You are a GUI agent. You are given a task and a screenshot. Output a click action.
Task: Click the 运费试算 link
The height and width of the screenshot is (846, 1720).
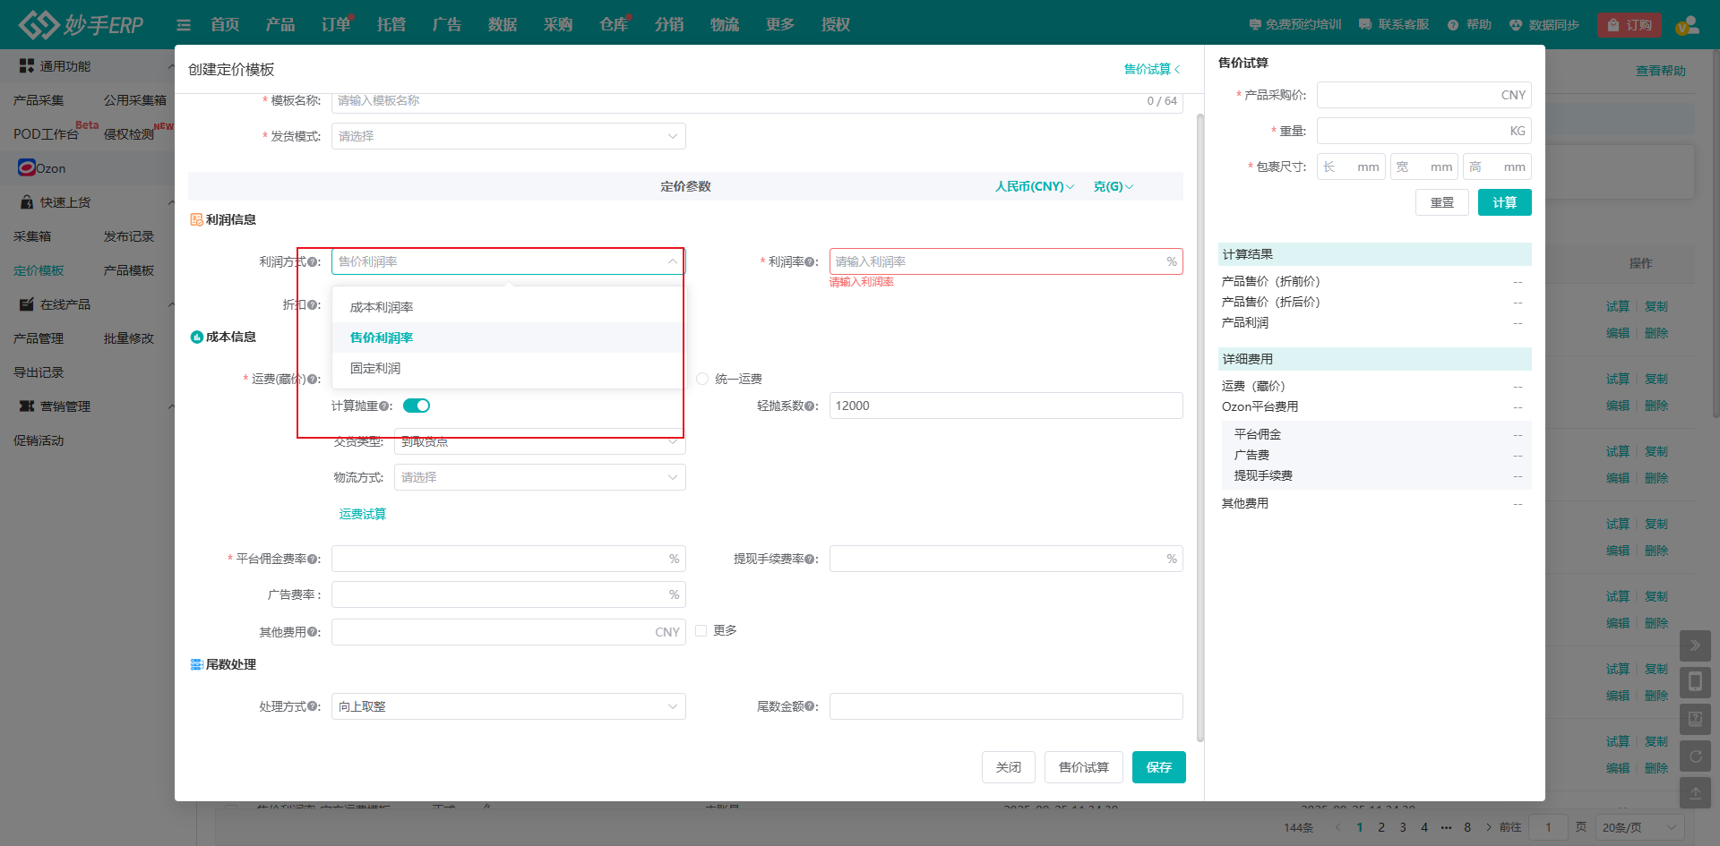362,514
